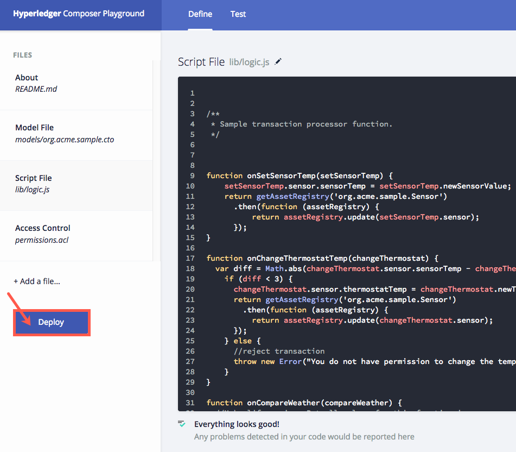The height and width of the screenshot is (452, 516).
Task: Click the pencil edit icon next to lib/logic.js
Action: point(278,61)
